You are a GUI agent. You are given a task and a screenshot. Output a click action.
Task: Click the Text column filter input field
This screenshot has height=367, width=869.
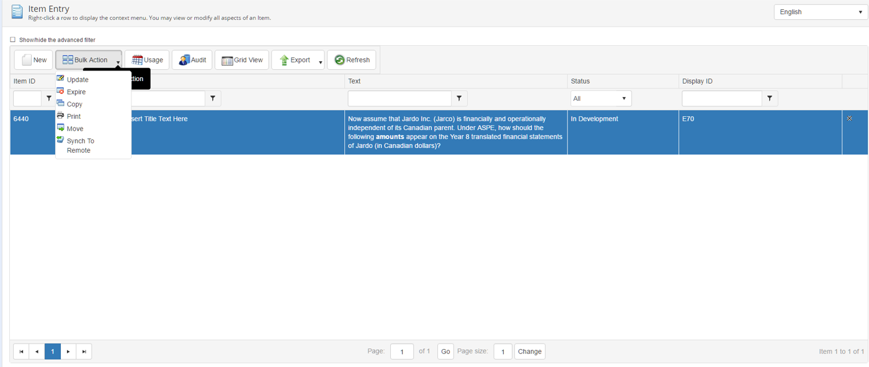pos(399,98)
